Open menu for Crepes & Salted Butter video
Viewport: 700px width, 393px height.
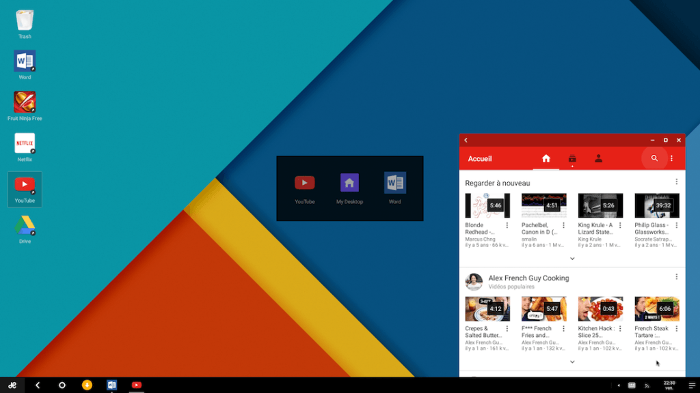pyautogui.click(x=507, y=329)
